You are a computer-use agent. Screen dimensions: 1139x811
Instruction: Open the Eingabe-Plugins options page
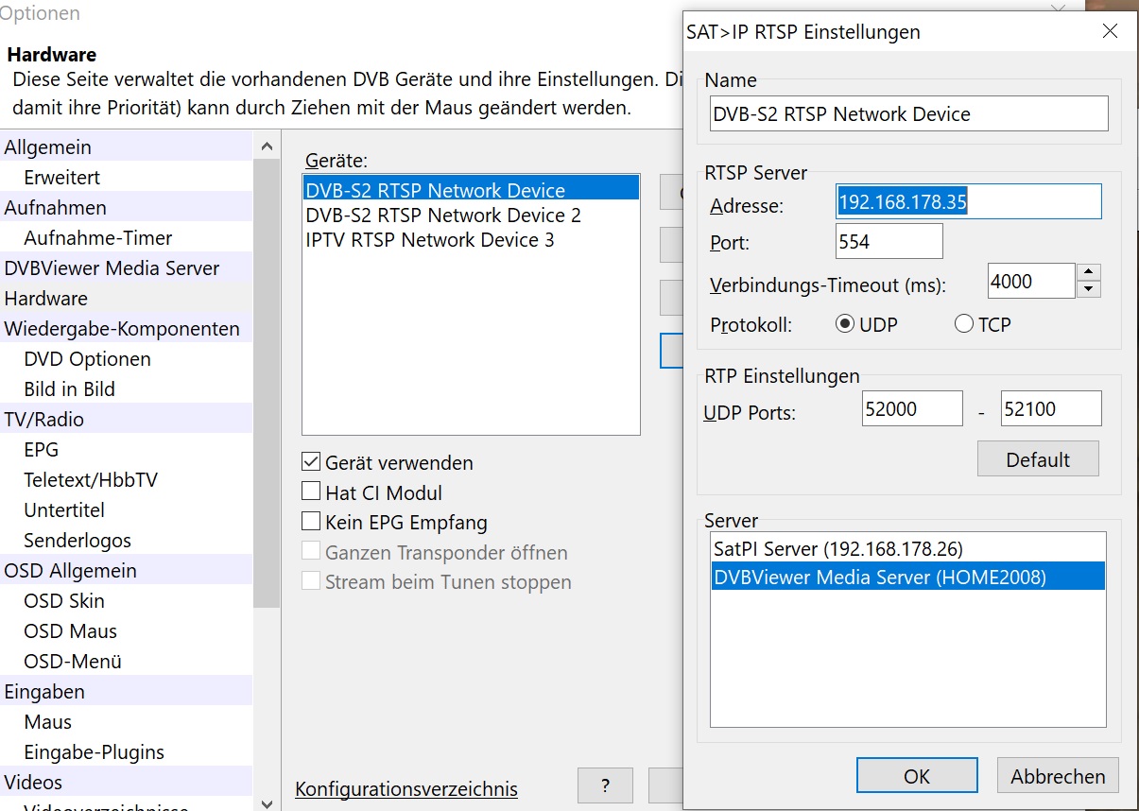click(127, 751)
